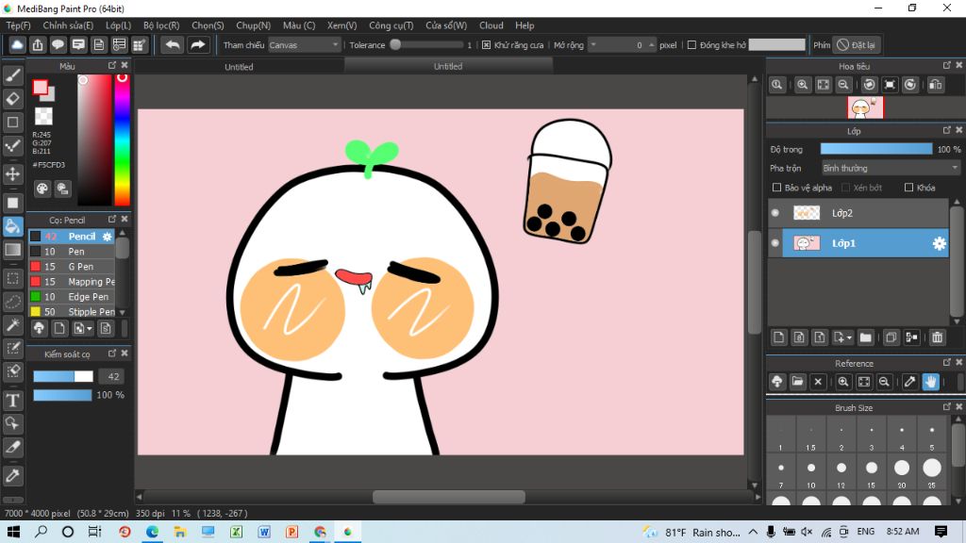Enable the Bảo vệ alpha checkbox

click(x=777, y=188)
